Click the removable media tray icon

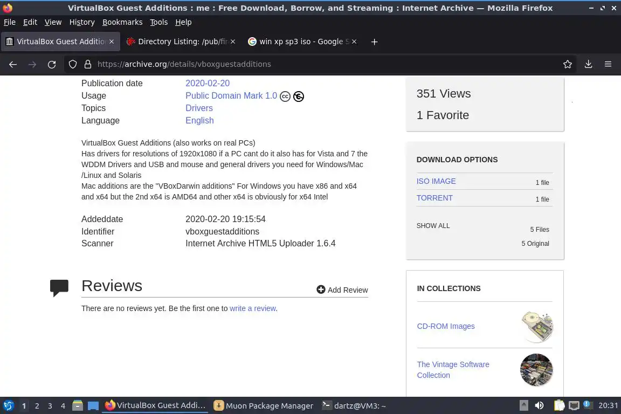point(523,405)
